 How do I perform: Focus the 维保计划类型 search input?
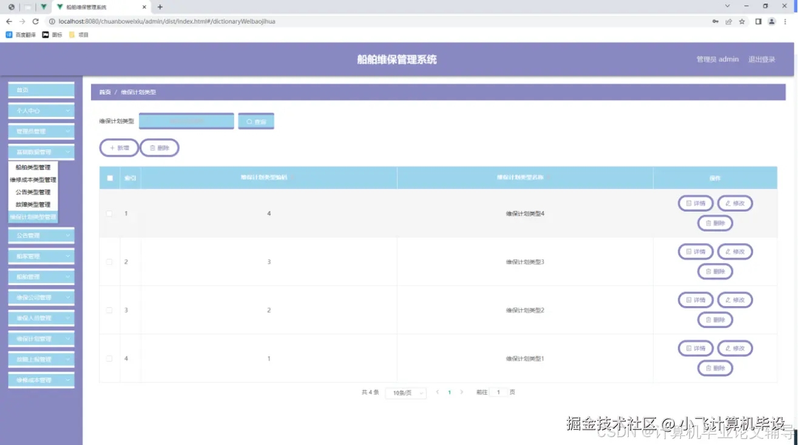pos(186,121)
